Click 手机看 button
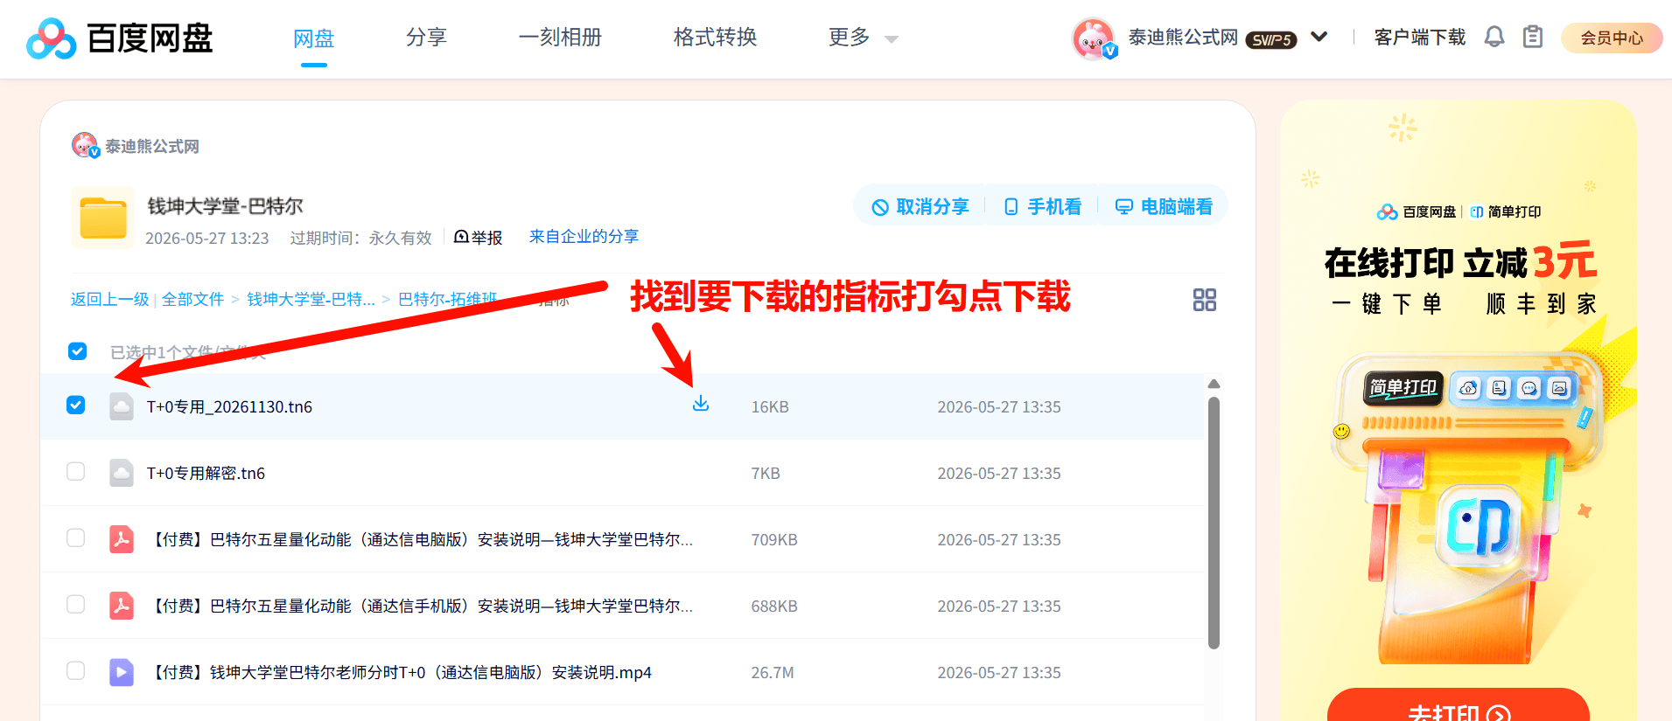 (x=1043, y=206)
